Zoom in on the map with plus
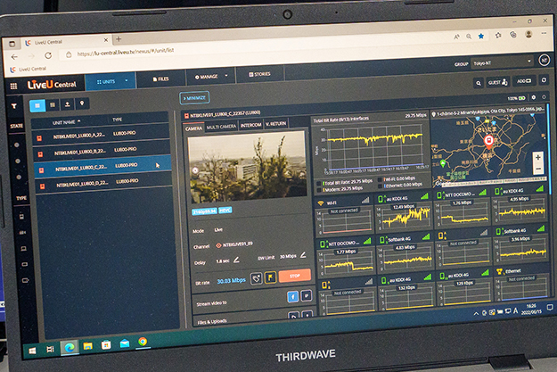This screenshot has height=372, width=557. [537, 156]
